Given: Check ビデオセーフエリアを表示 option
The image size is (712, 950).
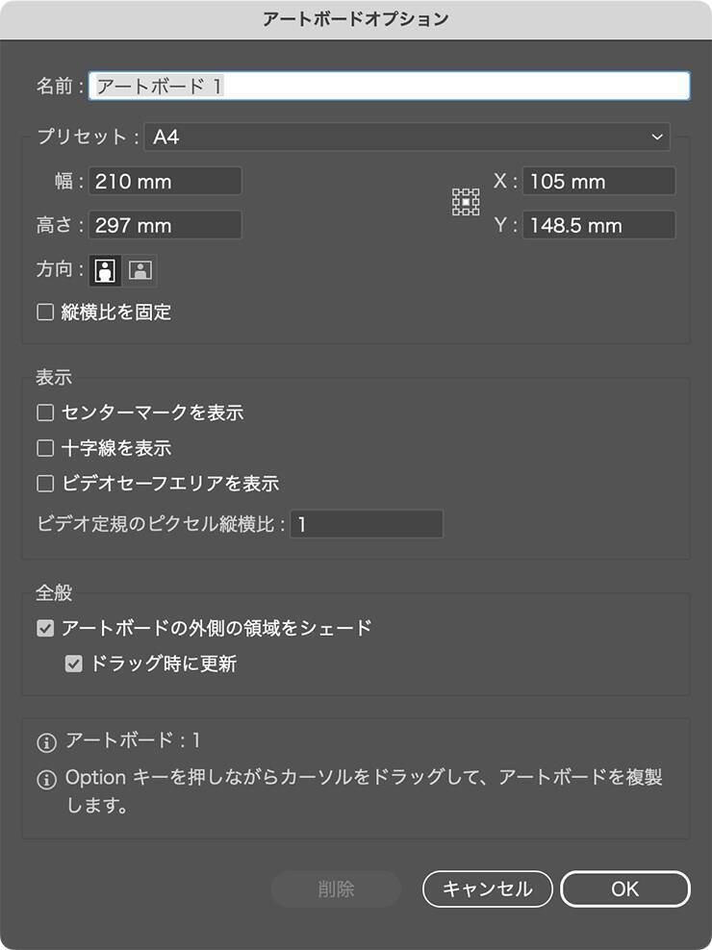Looking at the screenshot, I should tap(44, 483).
